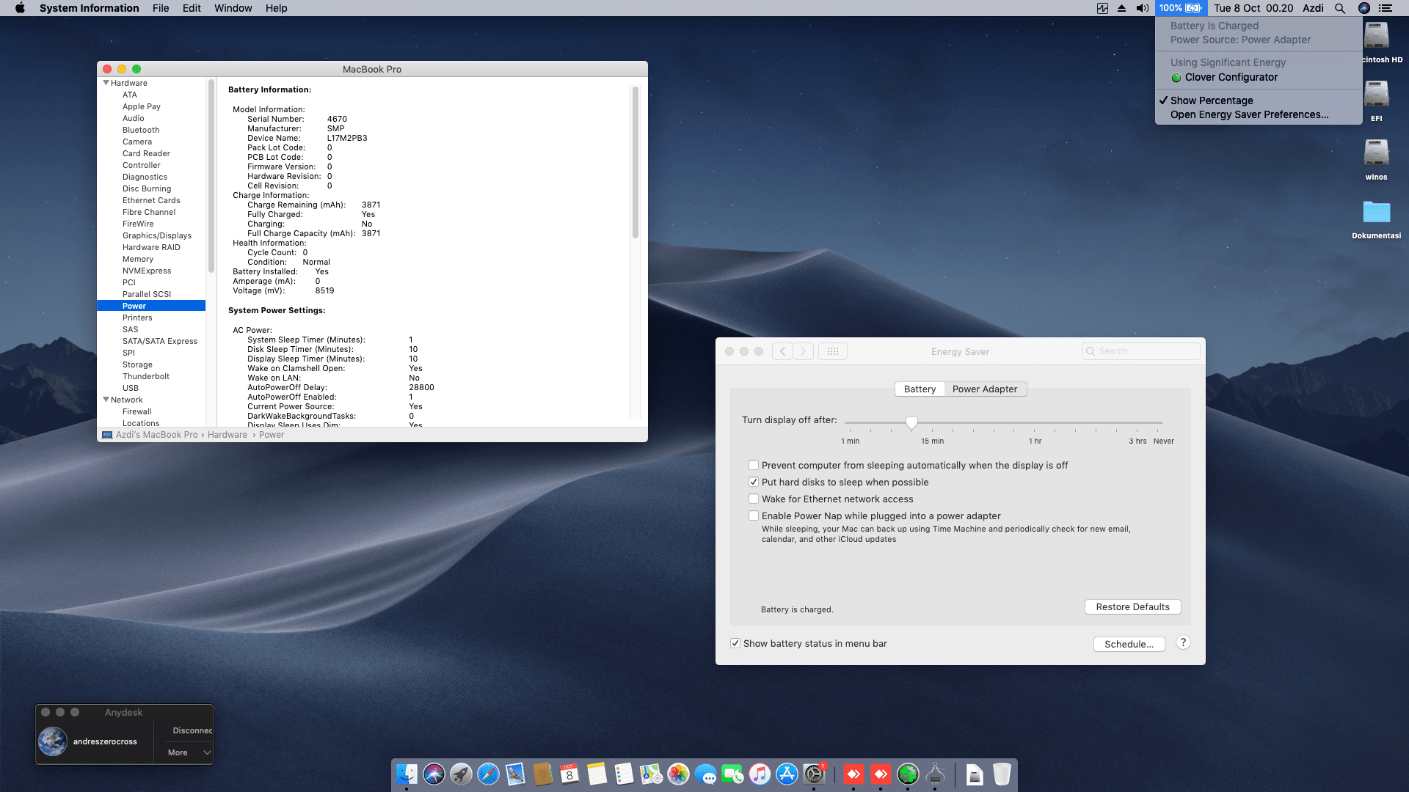Enable Power Nap while plugged into a power adapter

click(x=754, y=516)
